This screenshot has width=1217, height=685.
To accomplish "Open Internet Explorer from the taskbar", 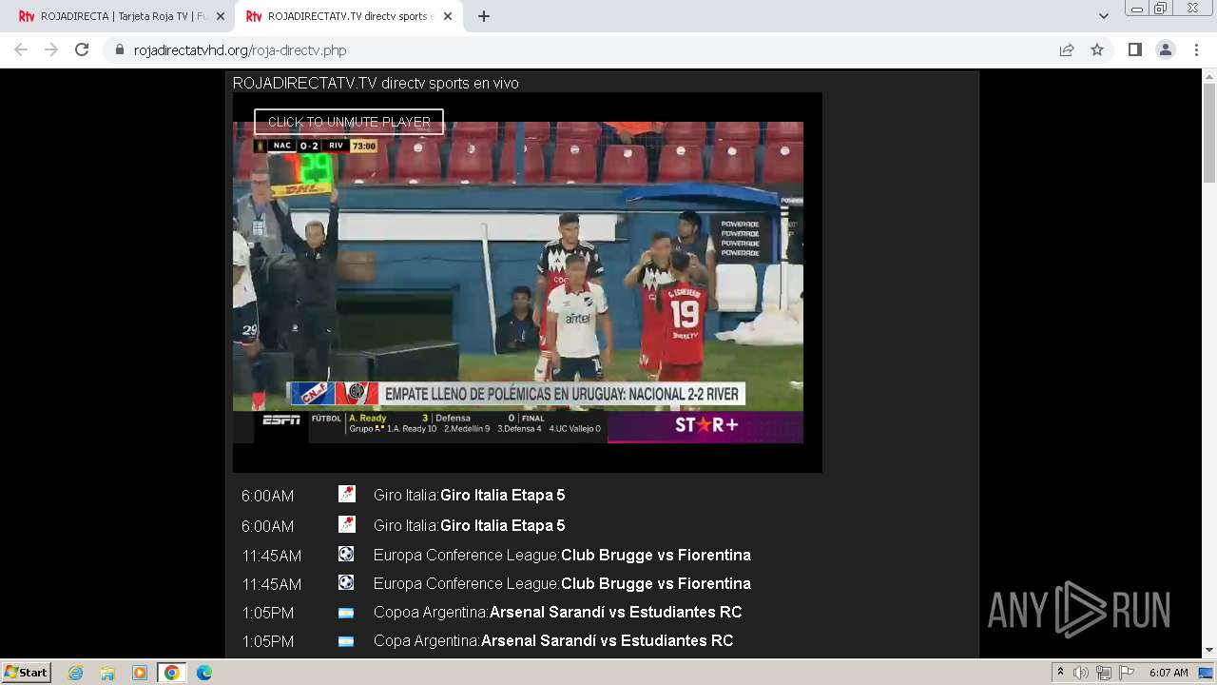I will (x=76, y=673).
